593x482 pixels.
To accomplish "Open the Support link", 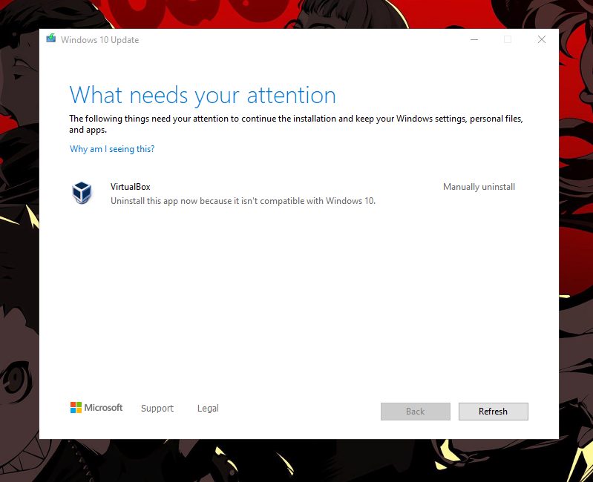I will point(157,409).
